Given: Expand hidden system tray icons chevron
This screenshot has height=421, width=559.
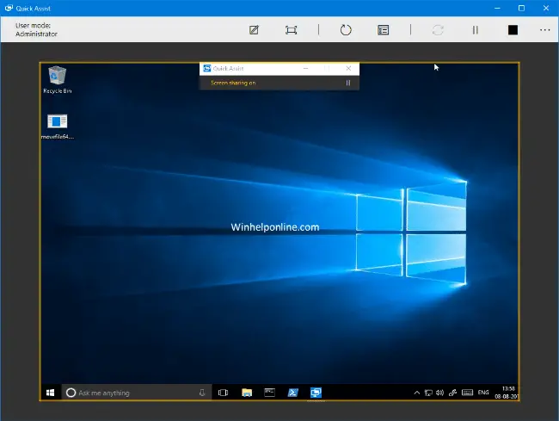Looking at the screenshot, I should pyautogui.click(x=416, y=393).
